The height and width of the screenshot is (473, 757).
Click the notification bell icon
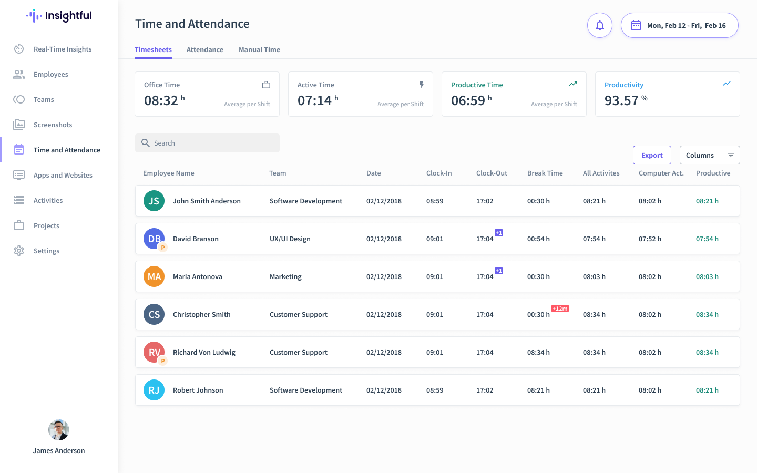tap(600, 25)
